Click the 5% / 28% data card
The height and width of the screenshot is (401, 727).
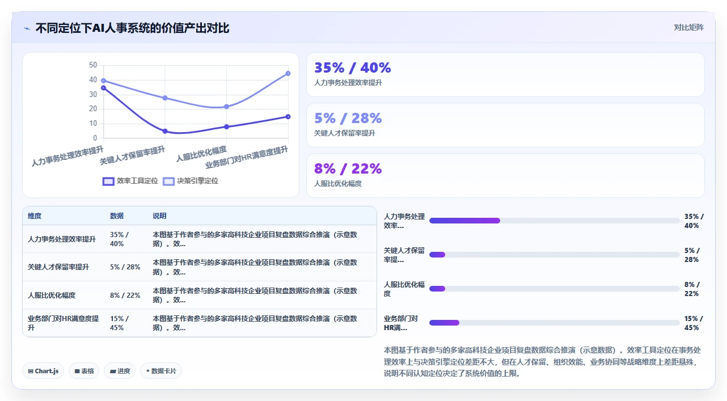(x=505, y=125)
